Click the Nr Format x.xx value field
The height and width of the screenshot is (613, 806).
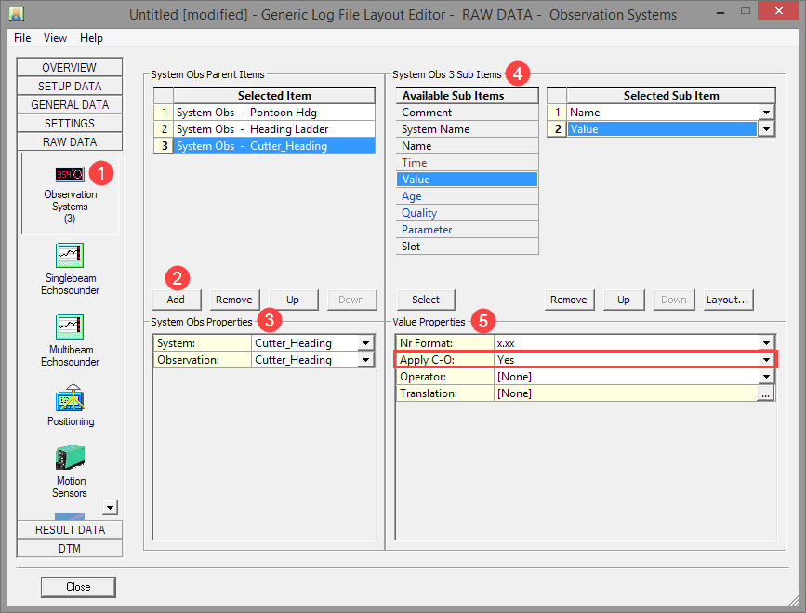627,343
